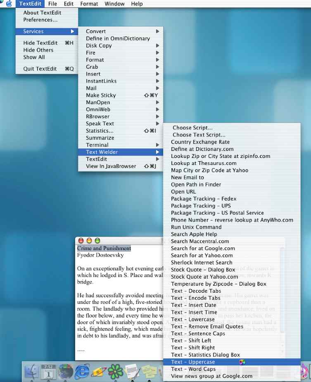The image size is (311, 382).
Task: Open the Apple menu icon
Action: click(9, 4)
